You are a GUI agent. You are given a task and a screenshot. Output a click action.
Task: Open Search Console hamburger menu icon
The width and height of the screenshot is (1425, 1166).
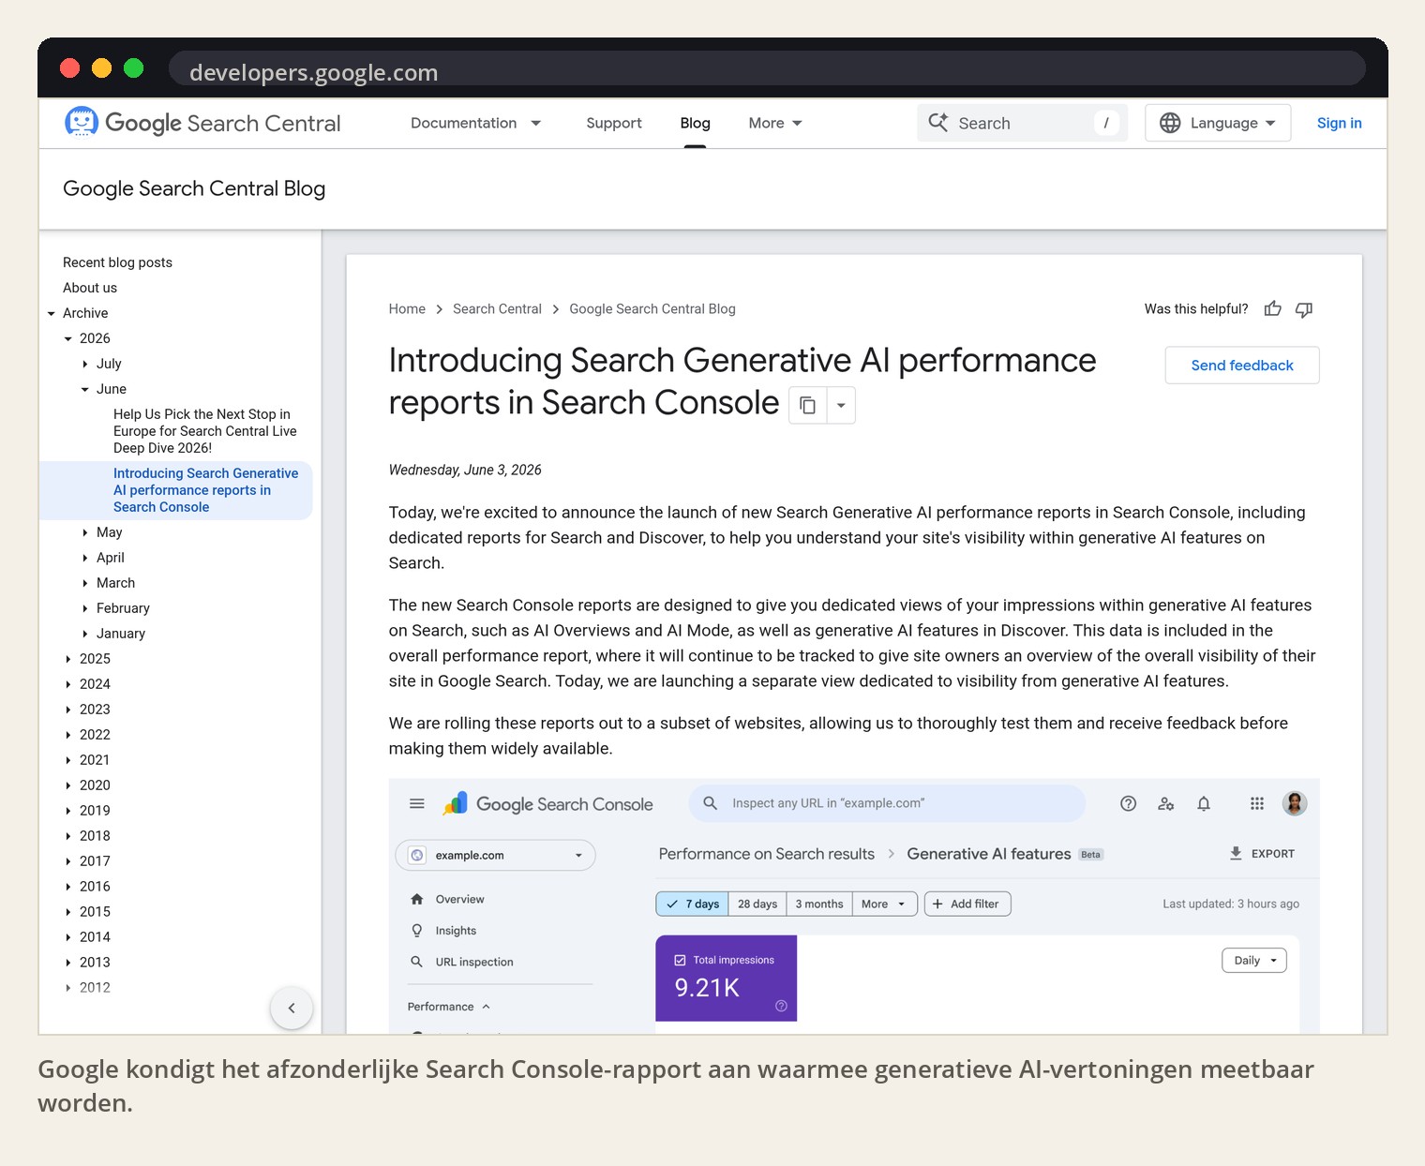(x=417, y=804)
